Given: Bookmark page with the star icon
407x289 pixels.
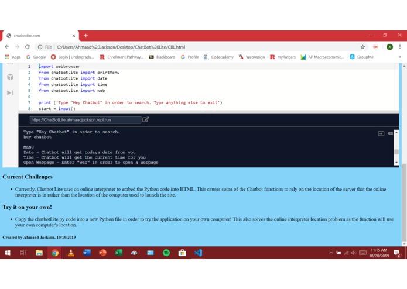Looking at the screenshot, I should point(362,47).
